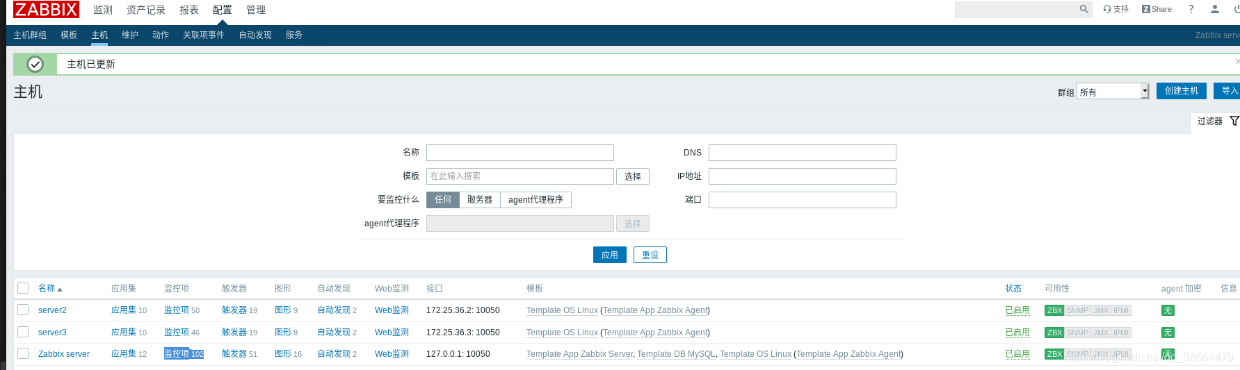Check the server3 row checkbox
This screenshot has width=1240, height=370.
pos(23,332)
